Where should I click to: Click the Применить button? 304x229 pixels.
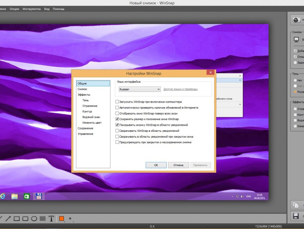coord(200,165)
